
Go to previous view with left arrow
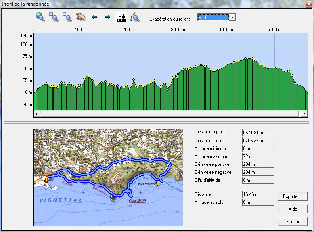tap(94, 17)
